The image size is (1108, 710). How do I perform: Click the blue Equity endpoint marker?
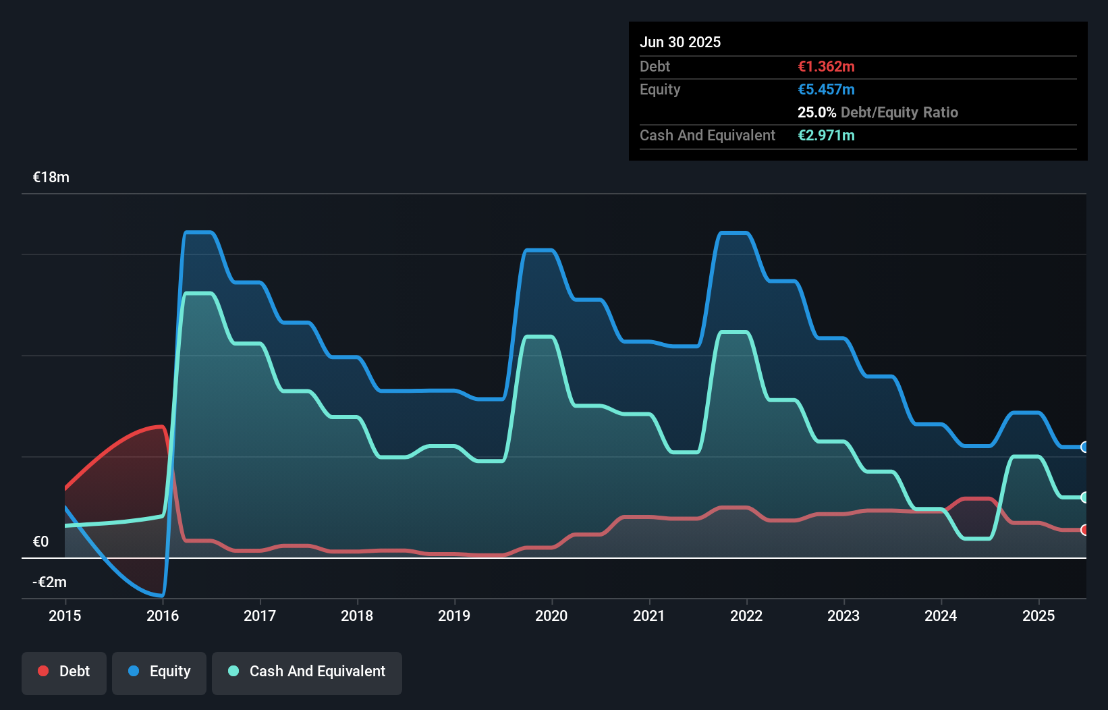(x=1084, y=447)
